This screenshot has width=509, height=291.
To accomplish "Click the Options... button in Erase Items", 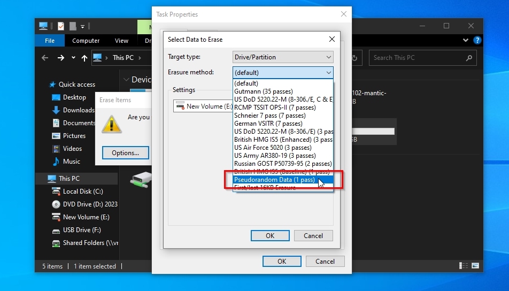I will coord(126,152).
